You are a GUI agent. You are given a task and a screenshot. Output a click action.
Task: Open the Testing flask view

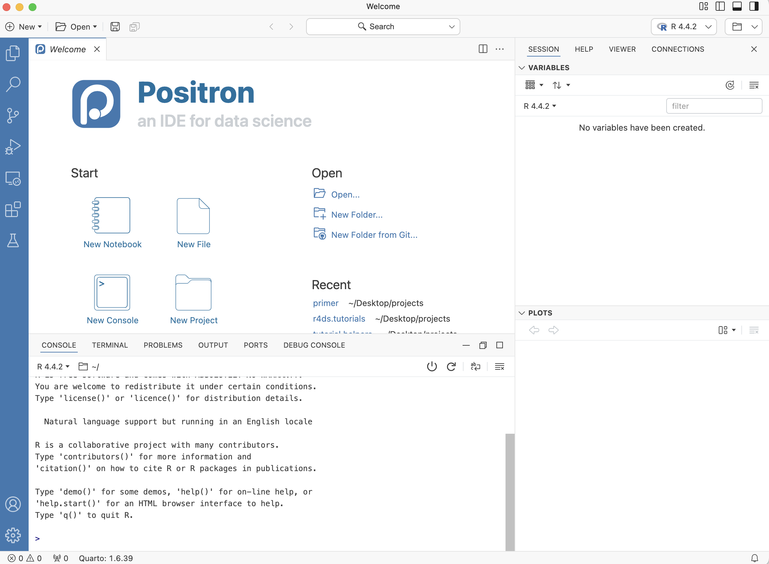(x=13, y=240)
